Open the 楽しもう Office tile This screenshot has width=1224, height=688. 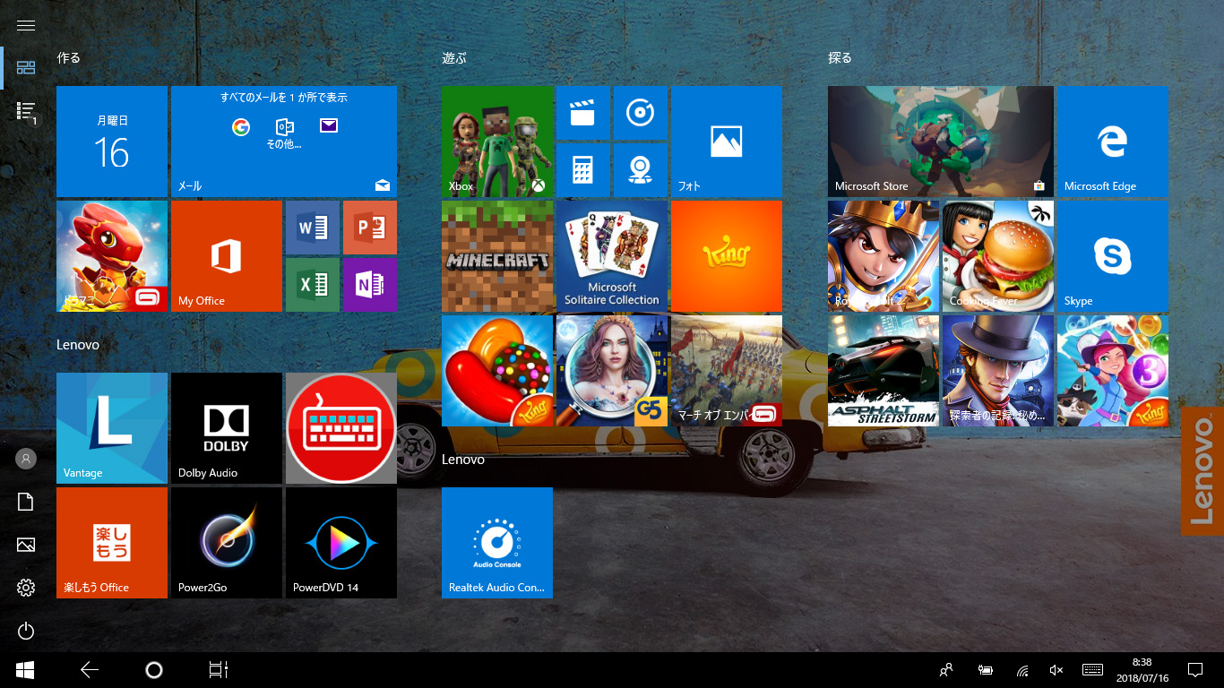pyautogui.click(x=112, y=543)
